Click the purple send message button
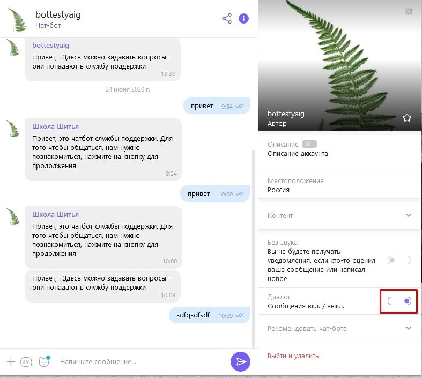The image size is (422, 378). click(240, 361)
